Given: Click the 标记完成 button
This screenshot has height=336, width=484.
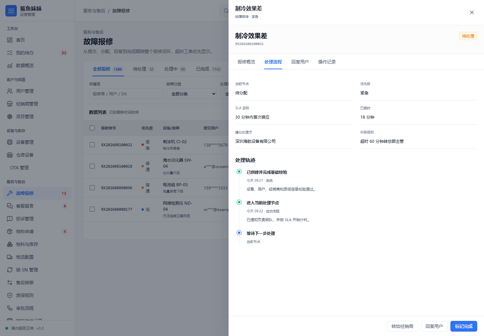Looking at the screenshot, I should tap(464, 326).
